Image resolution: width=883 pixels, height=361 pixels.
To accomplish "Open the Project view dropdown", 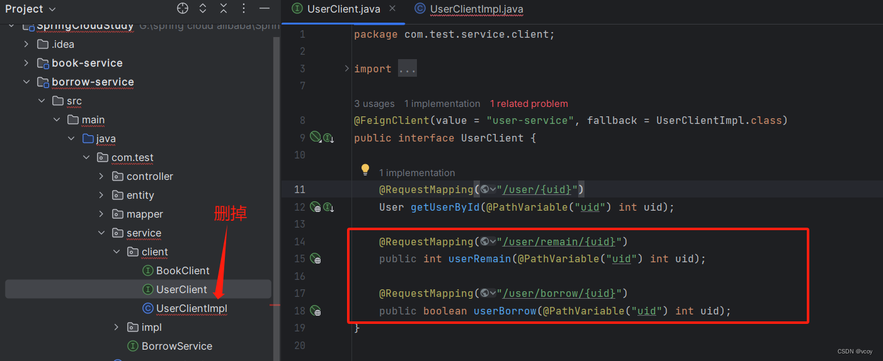I will coord(30,9).
